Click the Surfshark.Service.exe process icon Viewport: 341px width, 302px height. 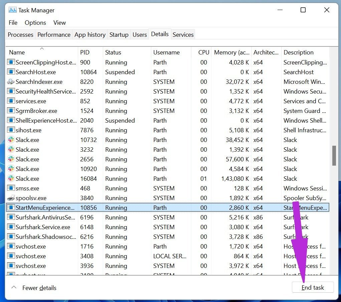coord(11,227)
